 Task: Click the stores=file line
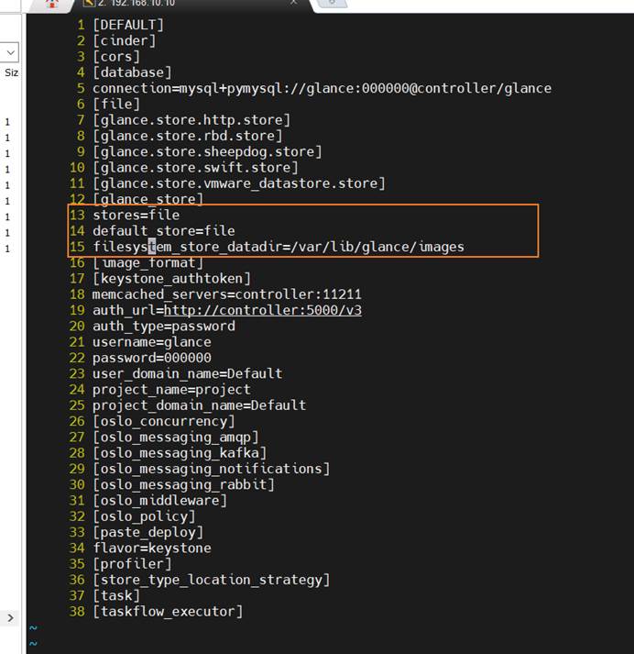click(137, 216)
